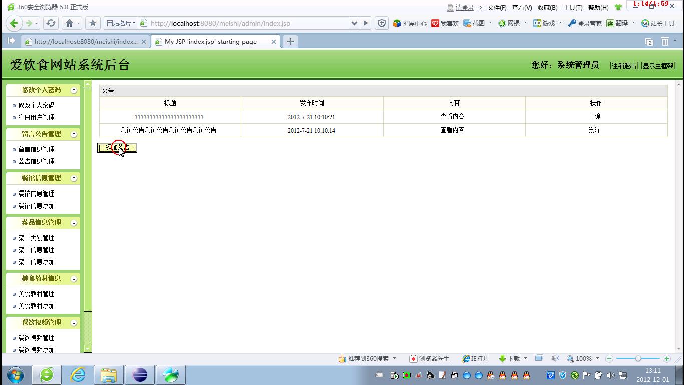Open 登录管家 login manager
The image size is (684, 385).
(585, 23)
